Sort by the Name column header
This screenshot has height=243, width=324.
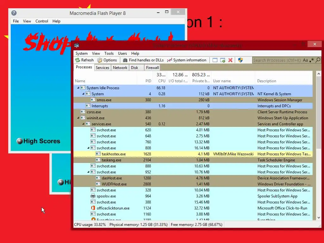(105, 81)
